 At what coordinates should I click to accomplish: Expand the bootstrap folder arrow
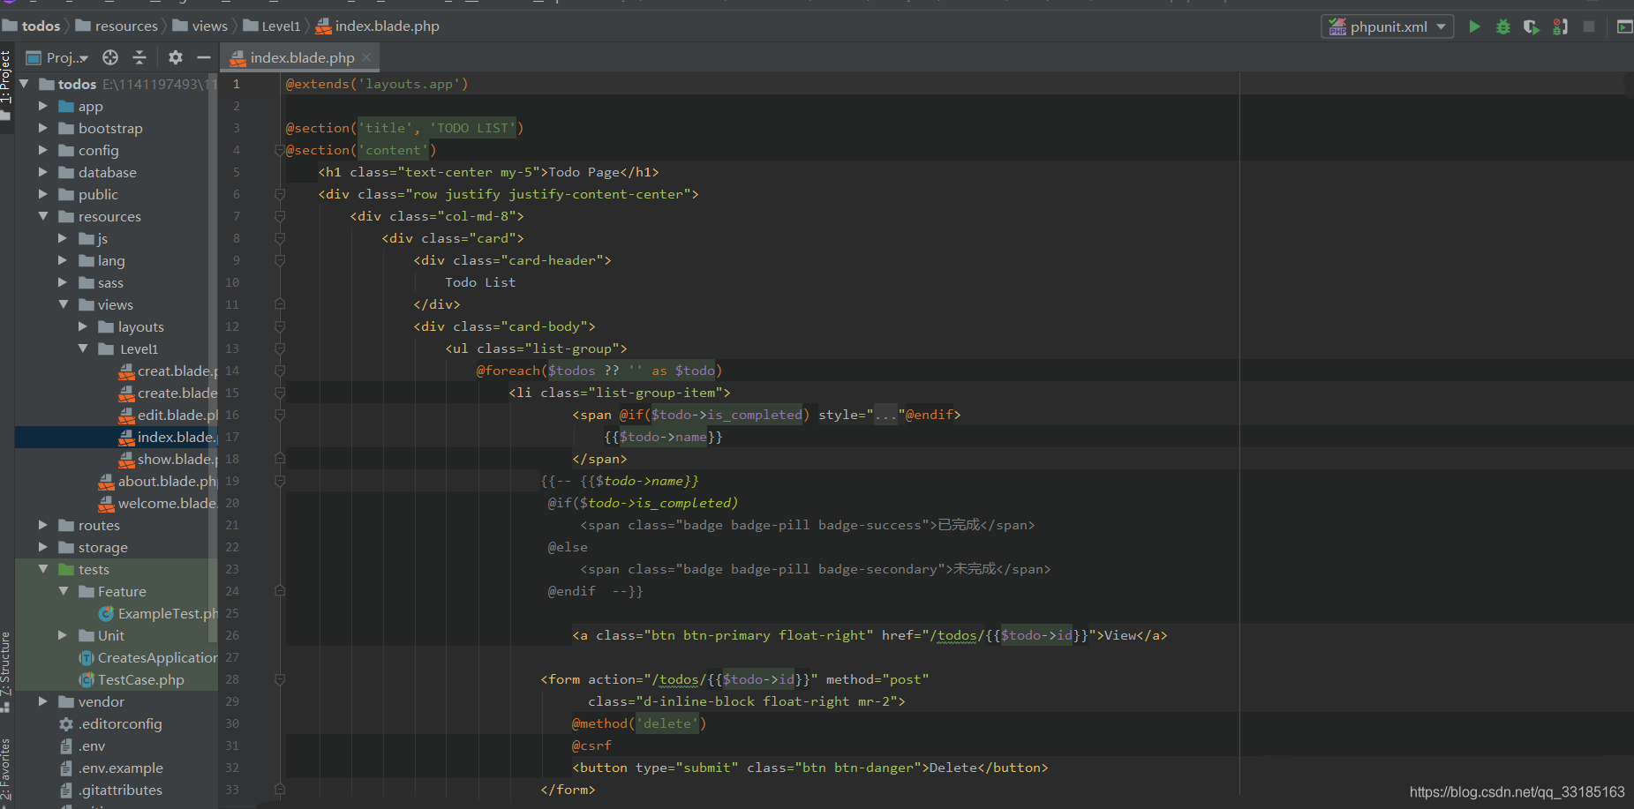click(x=42, y=128)
